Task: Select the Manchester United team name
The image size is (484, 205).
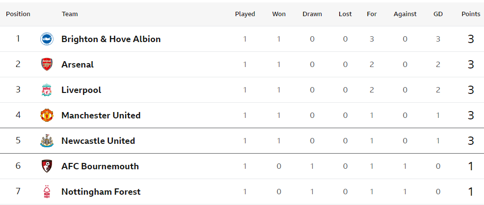Action: [101, 115]
